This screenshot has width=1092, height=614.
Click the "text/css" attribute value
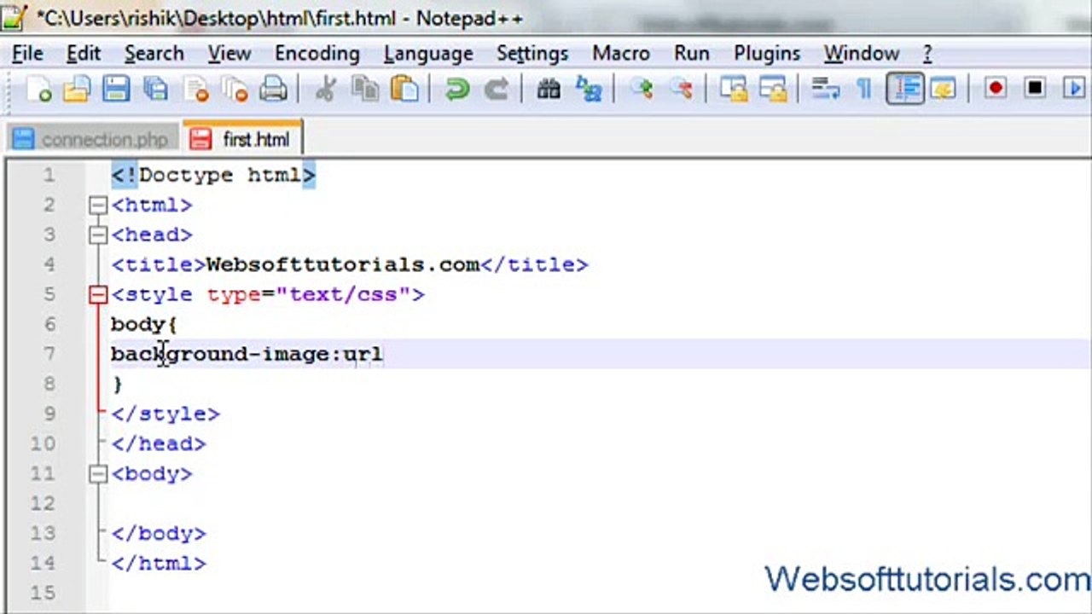(x=344, y=294)
